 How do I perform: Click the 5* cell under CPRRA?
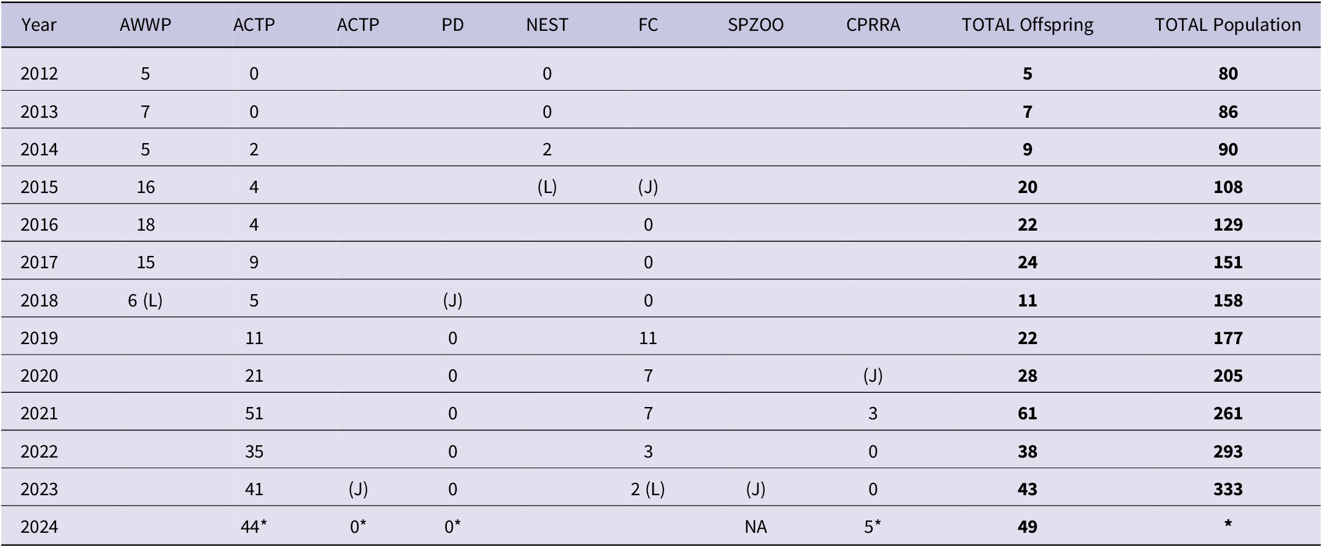pos(873,527)
